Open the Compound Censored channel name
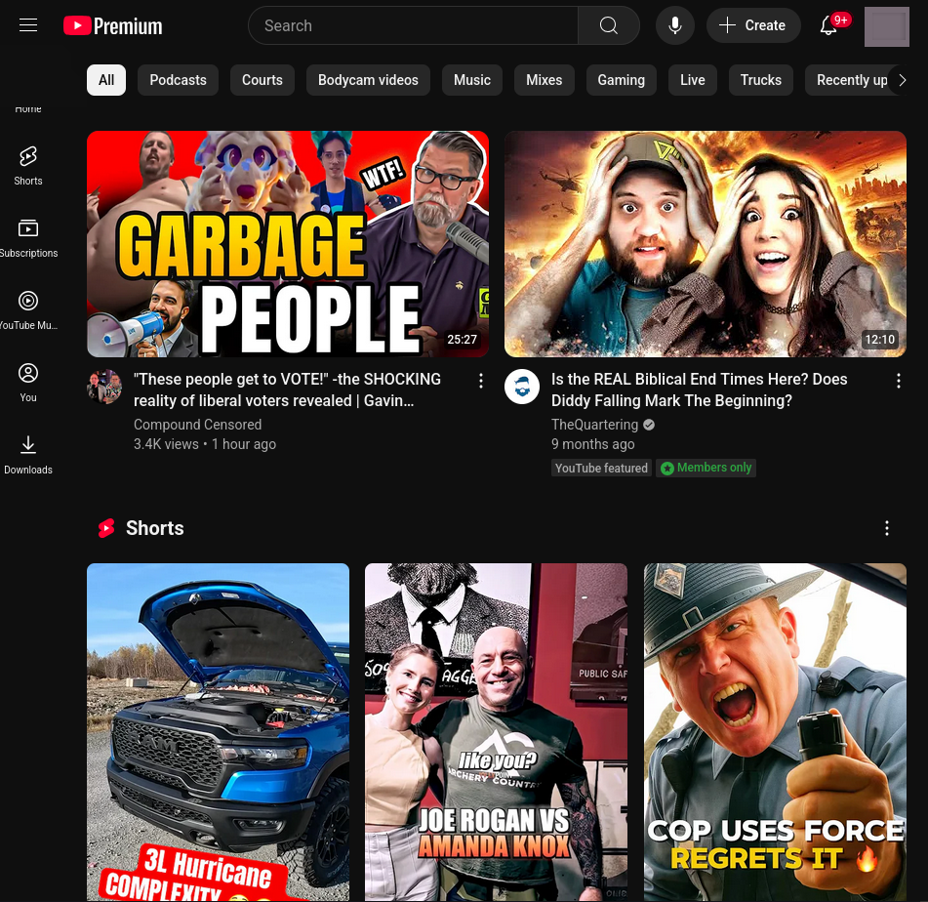Image resolution: width=928 pixels, height=902 pixels. point(197,425)
